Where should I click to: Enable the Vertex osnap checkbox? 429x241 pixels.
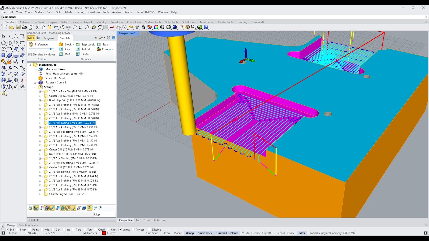pyautogui.click(x=119, y=229)
